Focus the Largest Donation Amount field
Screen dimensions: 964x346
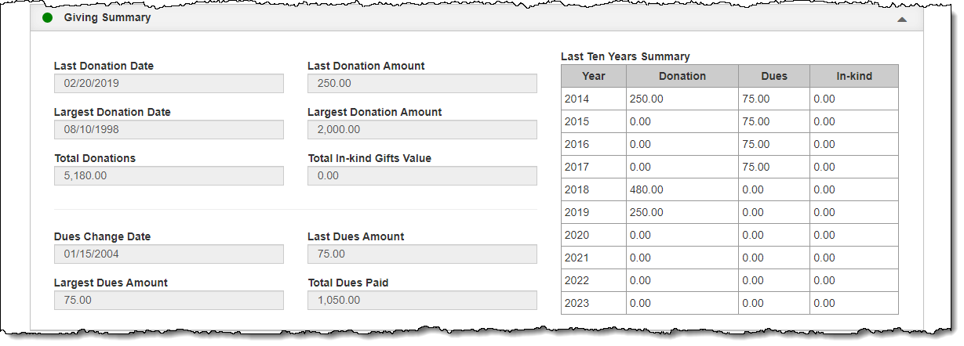tap(422, 129)
